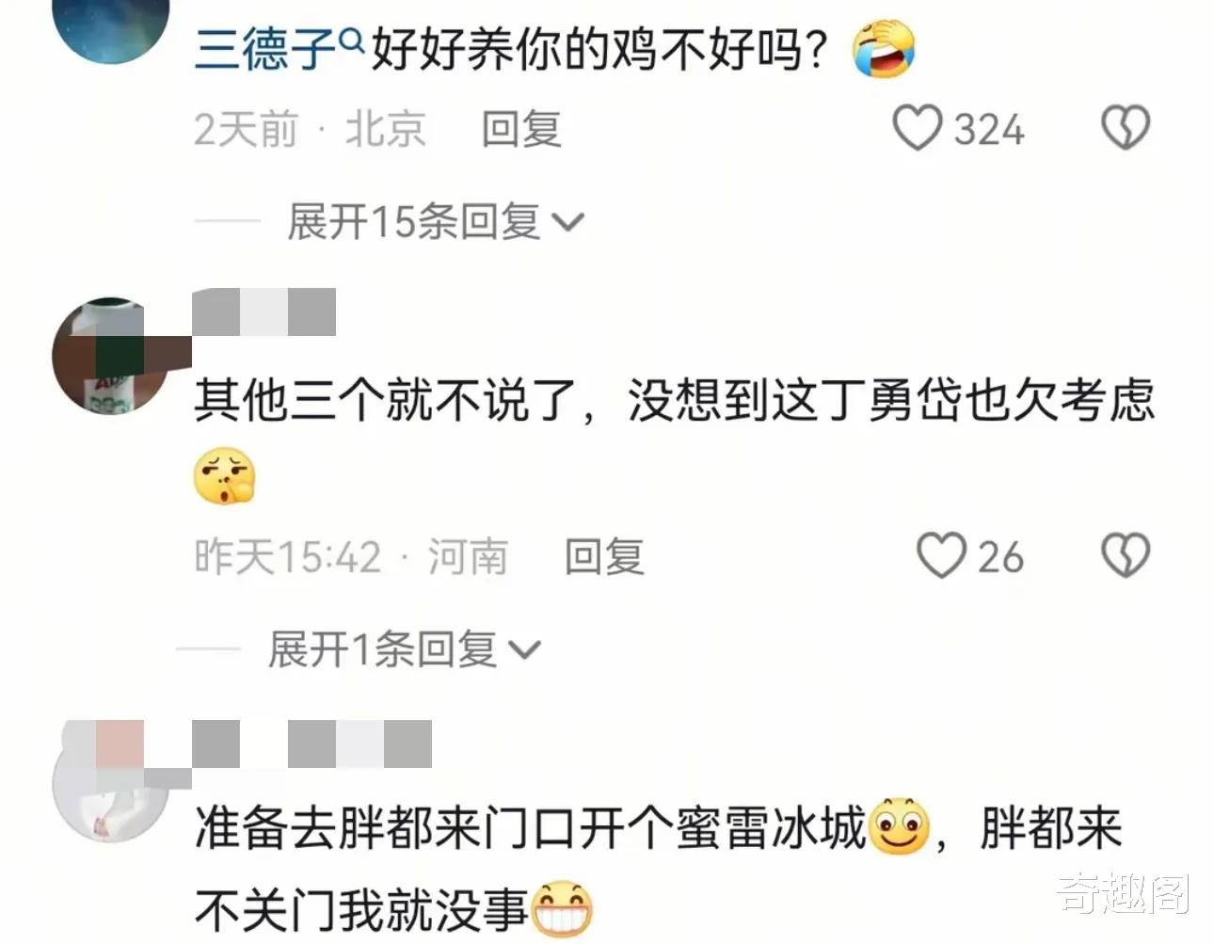Open avatar of the 丁勇岱 commenter
This screenshot has height=944, width=1214.
111,357
